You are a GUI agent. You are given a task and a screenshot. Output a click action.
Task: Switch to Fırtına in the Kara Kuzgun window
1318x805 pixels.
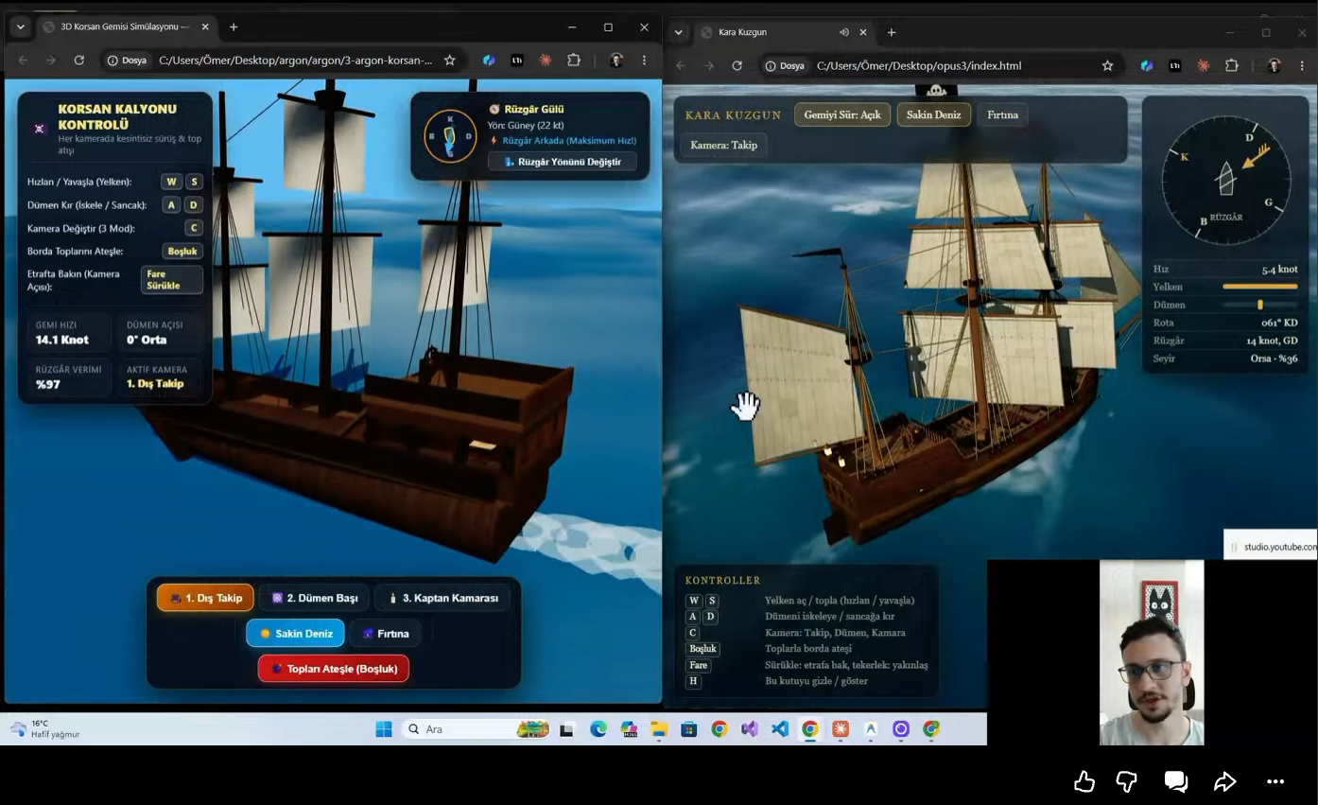pos(1002,114)
